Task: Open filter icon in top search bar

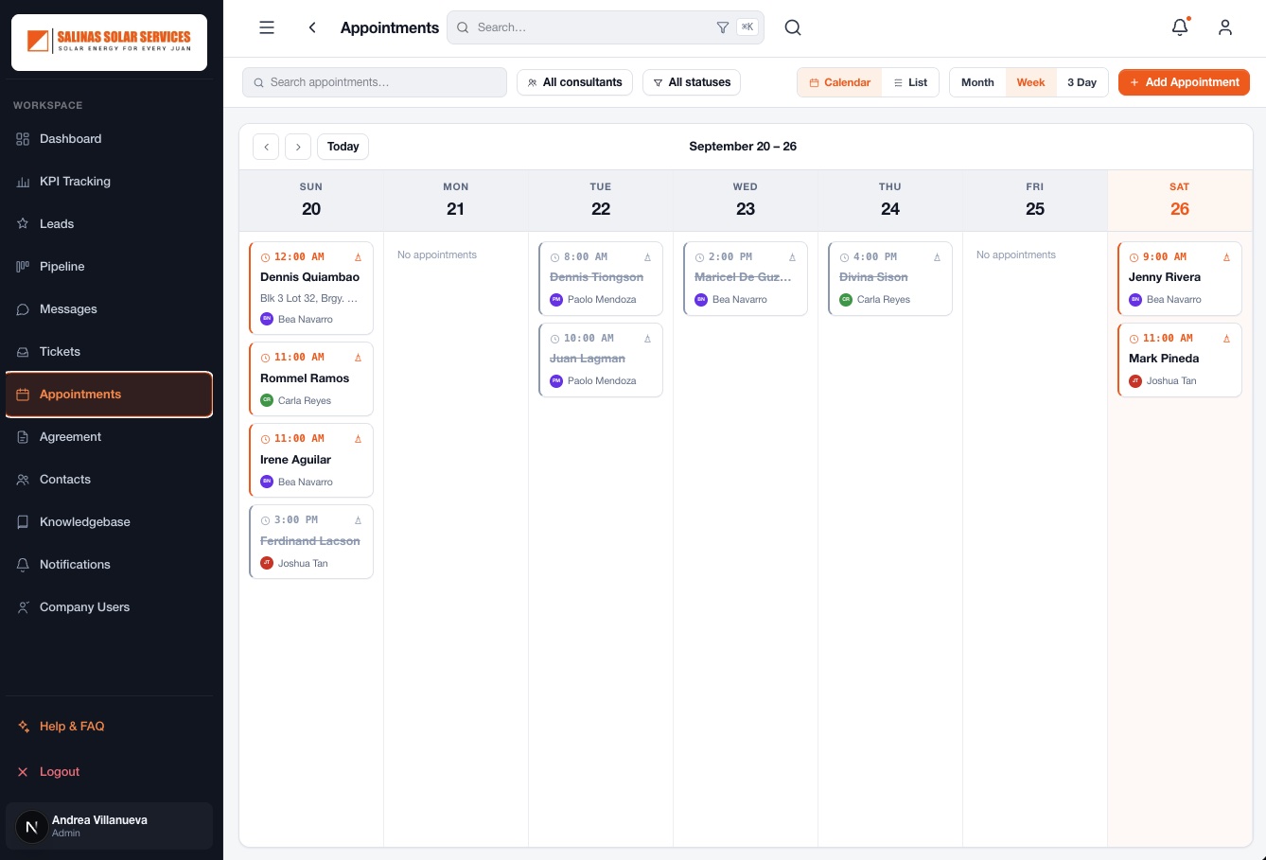Action: (723, 27)
